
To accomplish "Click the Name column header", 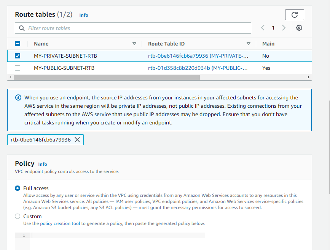I will [41, 44].
